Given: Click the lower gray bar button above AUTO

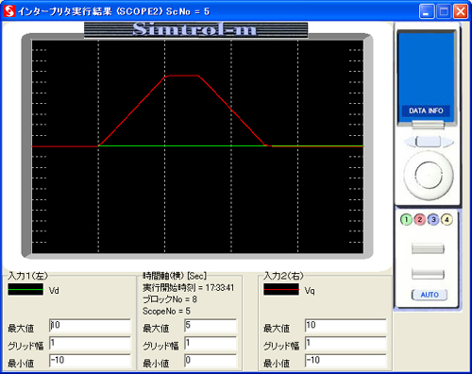Looking at the screenshot, I should pyautogui.click(x=428, y=274).
